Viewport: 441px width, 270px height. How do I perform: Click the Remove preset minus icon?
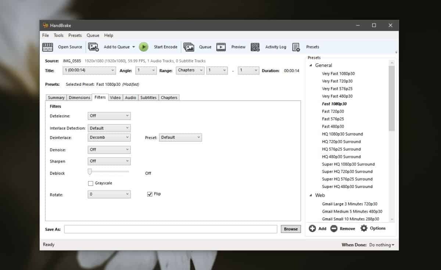334,228
